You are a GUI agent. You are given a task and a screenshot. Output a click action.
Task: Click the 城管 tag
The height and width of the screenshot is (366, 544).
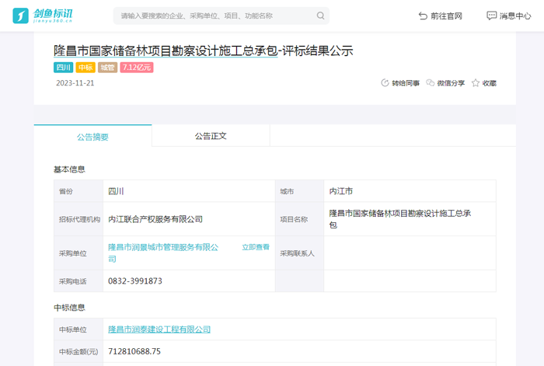click(107, 68)
